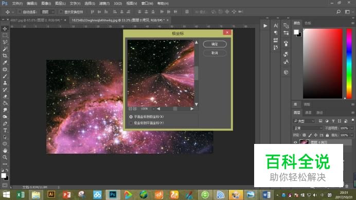This screenshot has width=356, height=200.
Task: Open the Layers panel flyout menu
Action: (352, 113)
